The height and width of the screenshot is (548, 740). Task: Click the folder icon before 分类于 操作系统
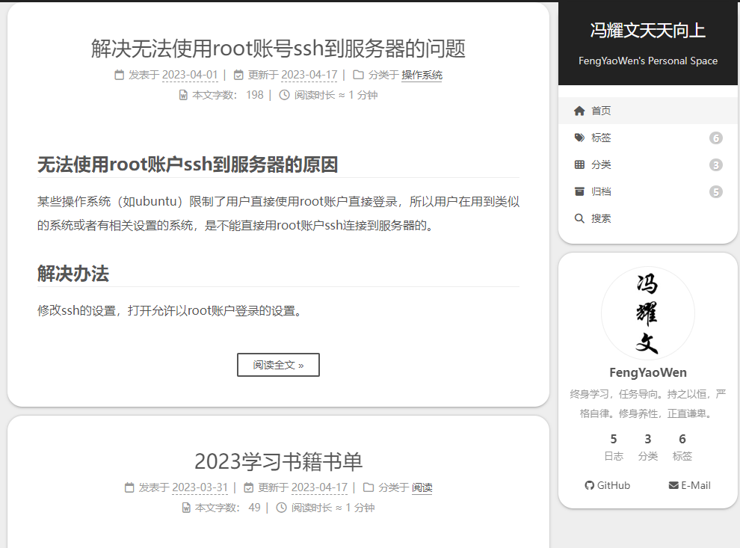click(x=358, y=75)
